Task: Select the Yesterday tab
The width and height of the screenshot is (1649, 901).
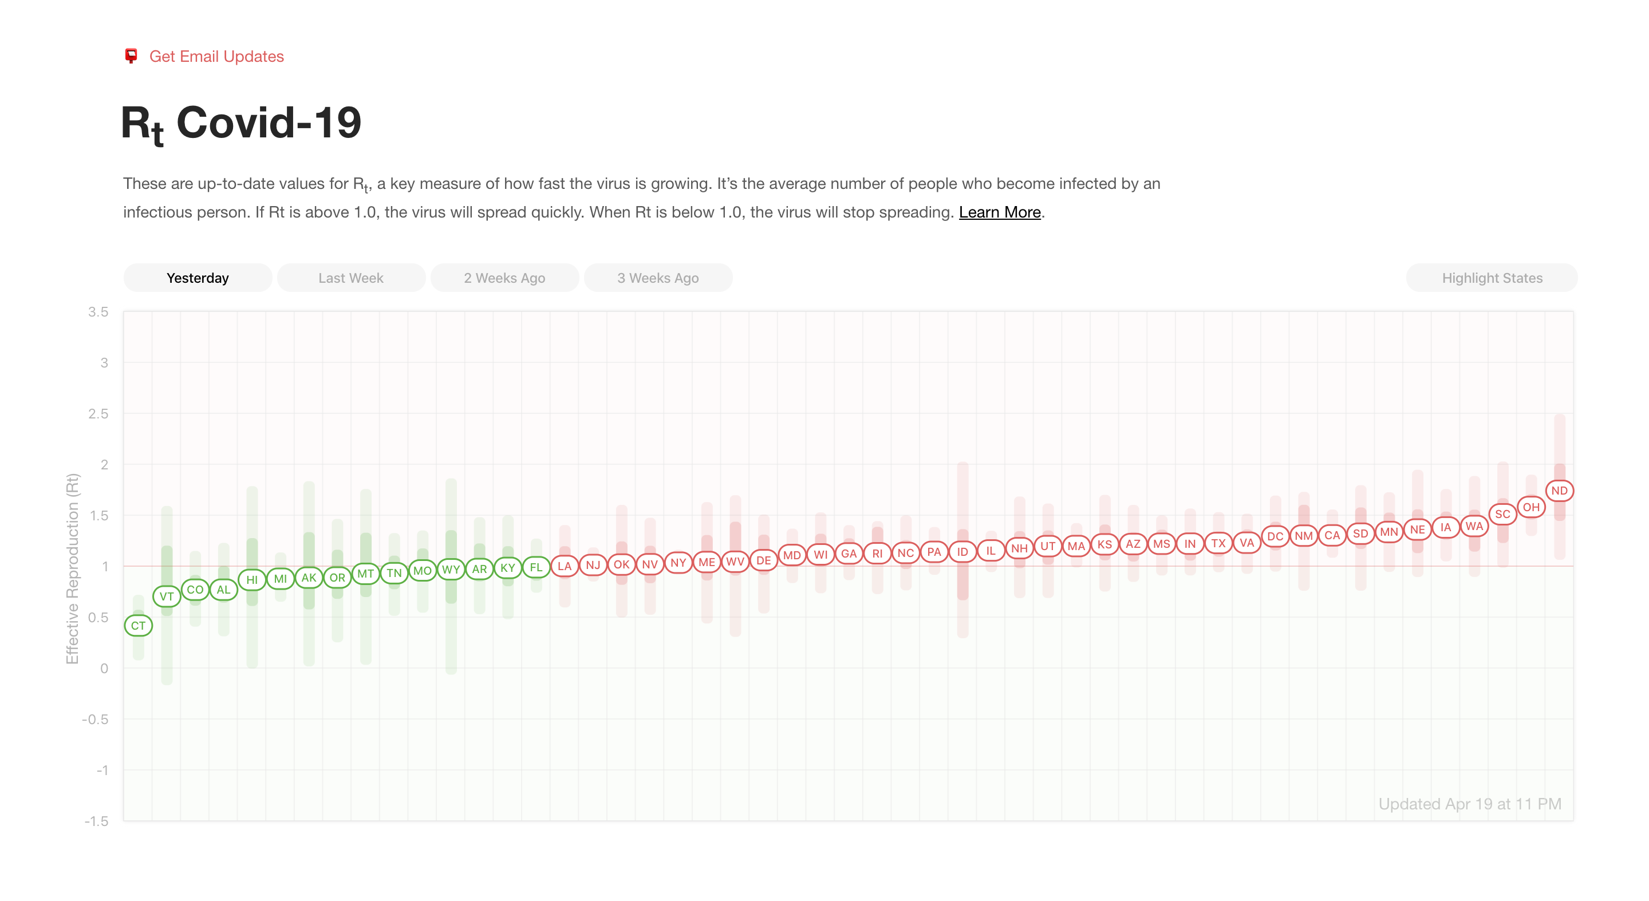Action: point(198,278)
